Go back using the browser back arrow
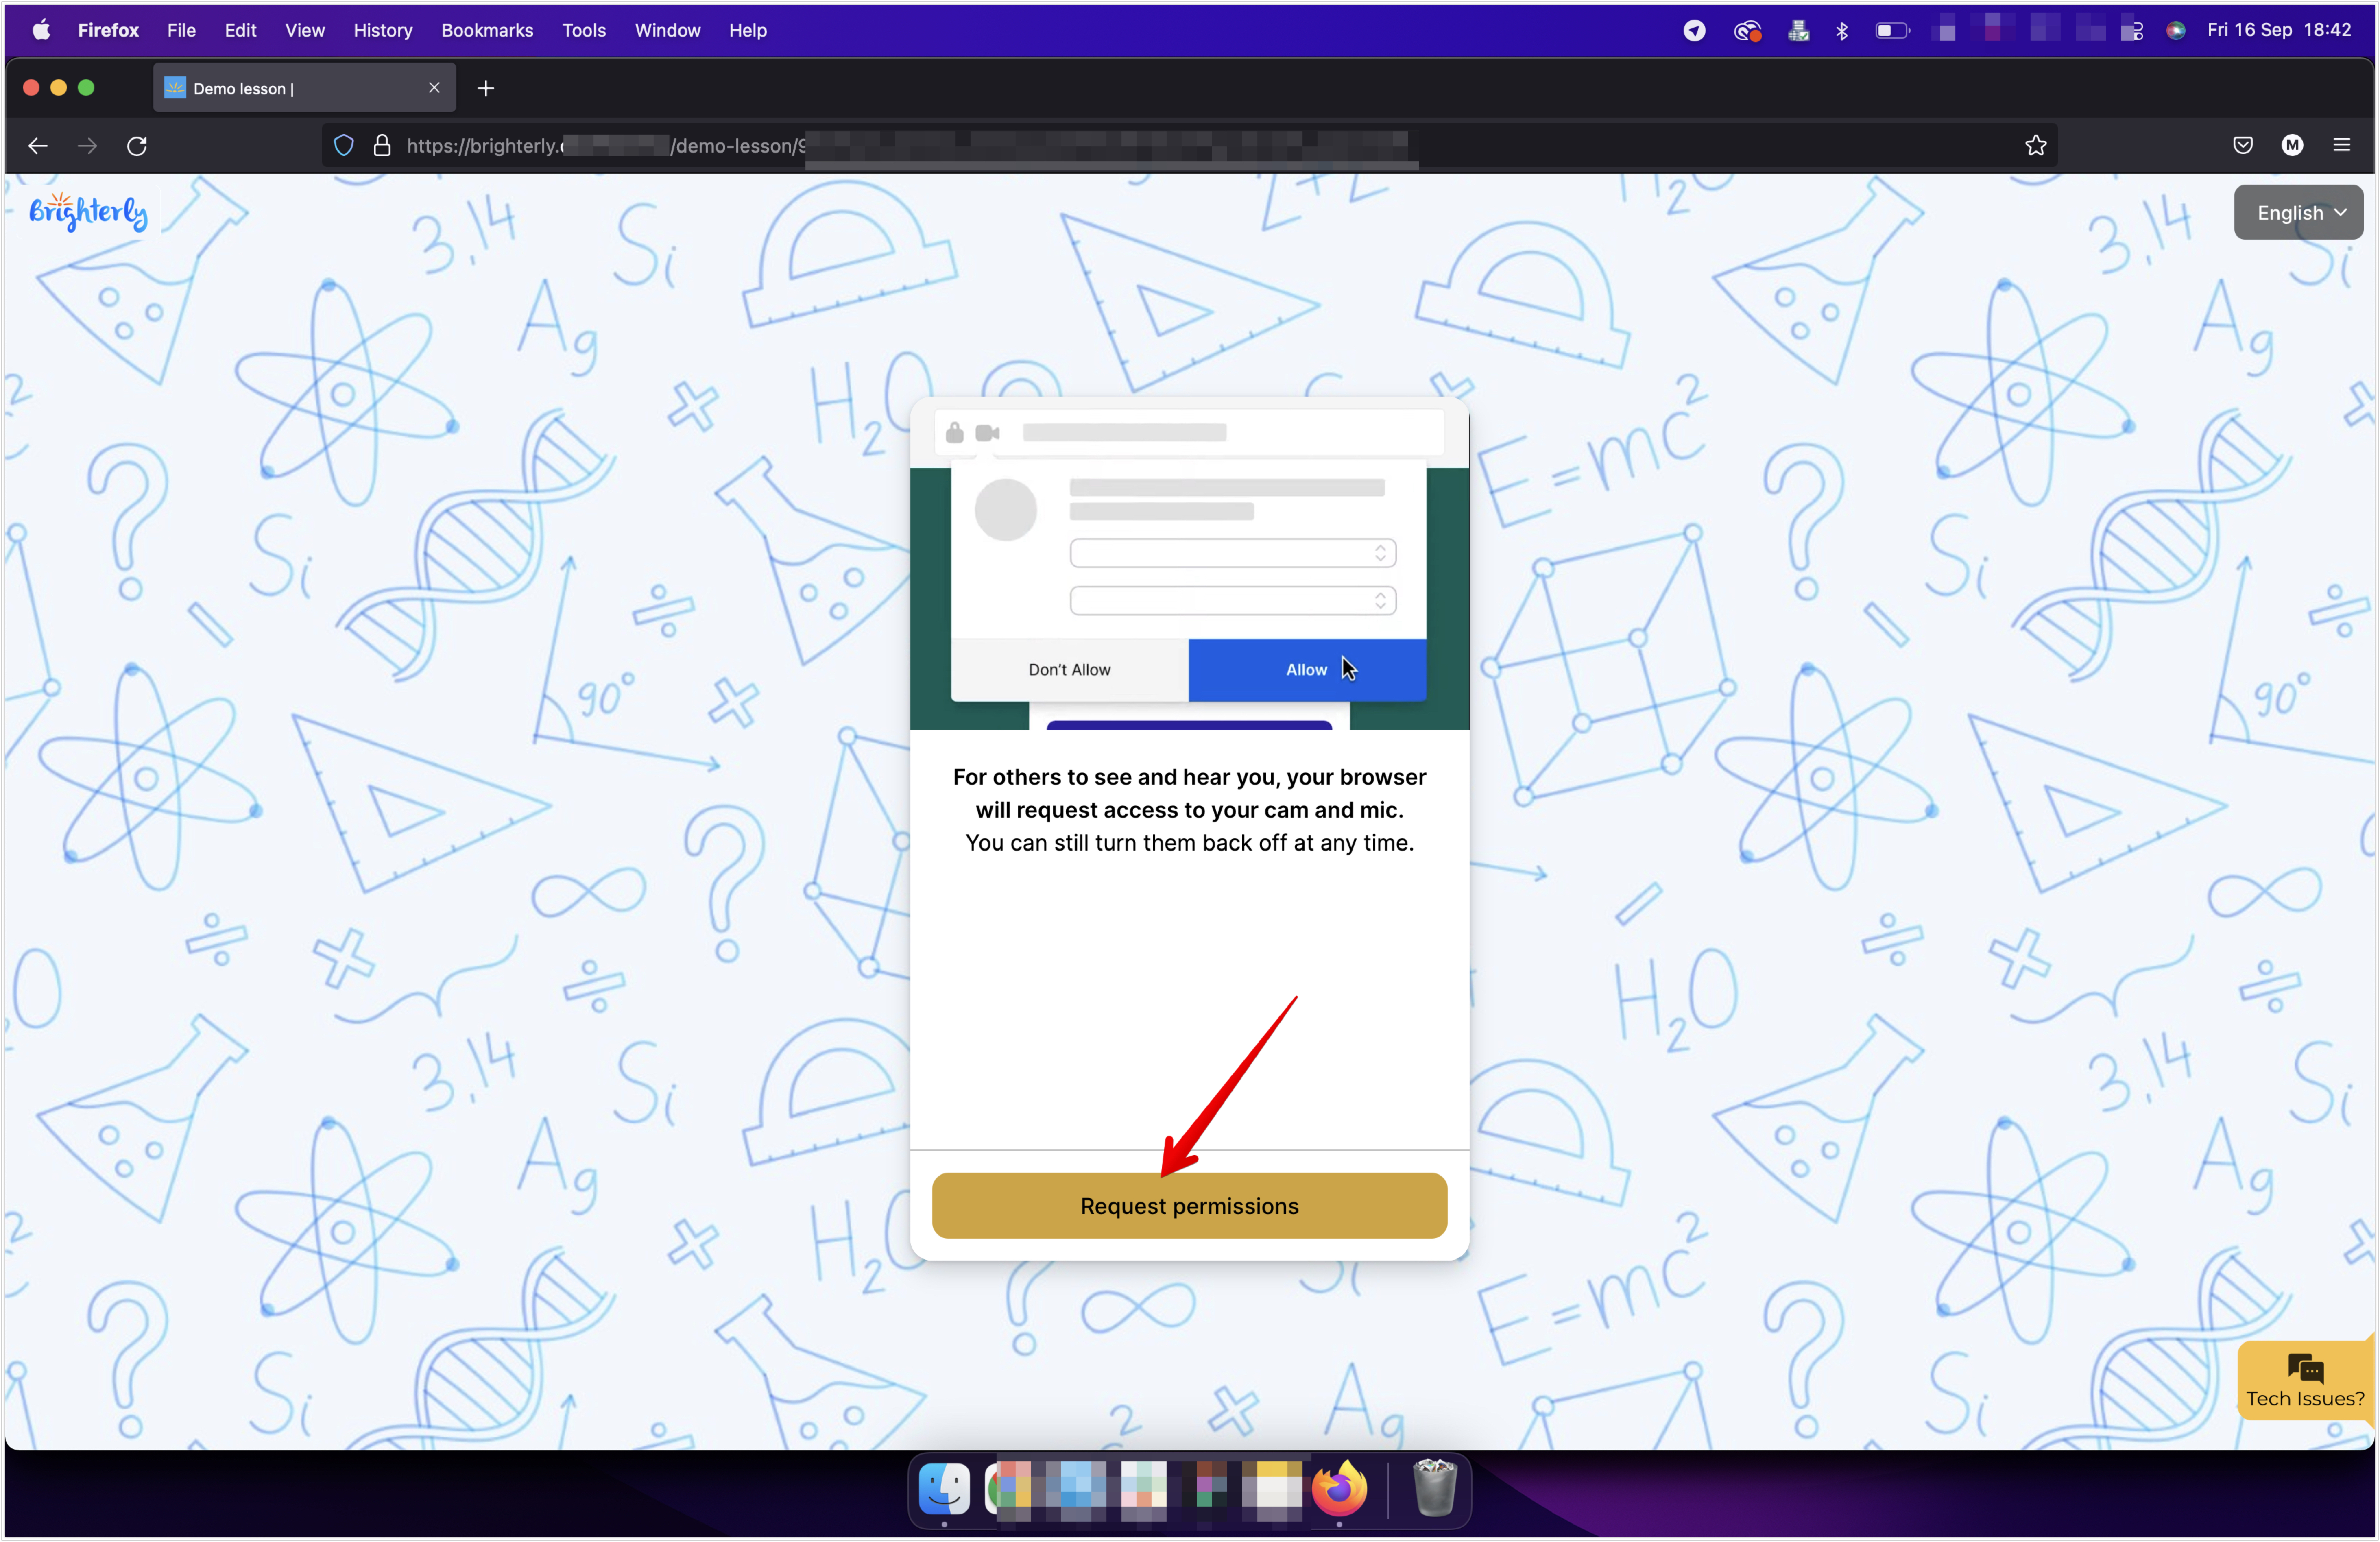 [38, 146]
